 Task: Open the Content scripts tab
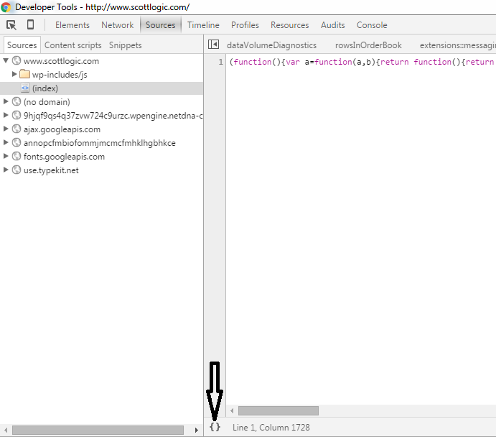point(72,45)
